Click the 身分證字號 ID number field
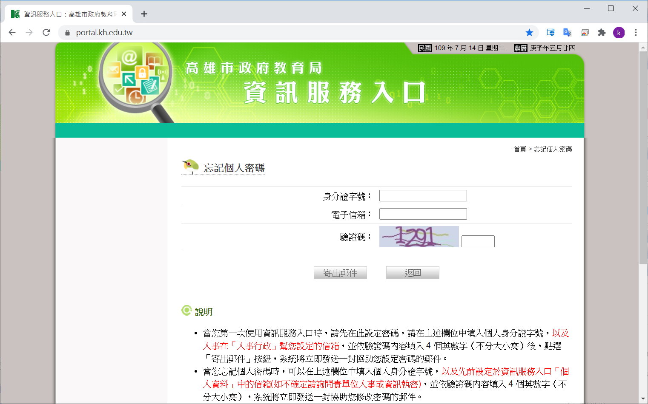This screenshot has height=404, width=648. coord(422,195)
